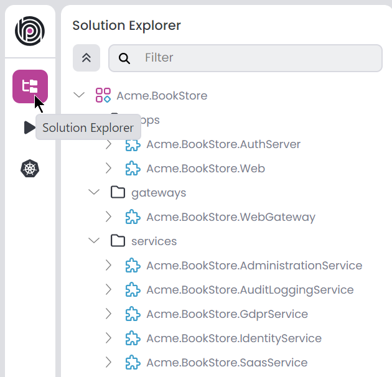Expand Acme.BookStore.Web project chevron

click(108, 169)
